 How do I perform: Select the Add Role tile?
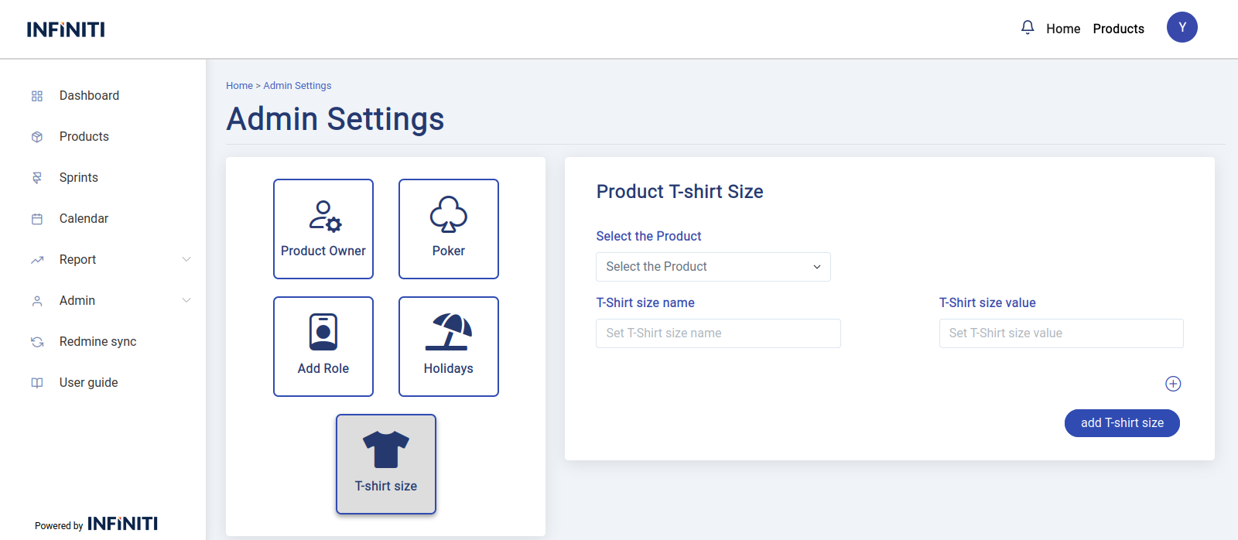point(323,347)
